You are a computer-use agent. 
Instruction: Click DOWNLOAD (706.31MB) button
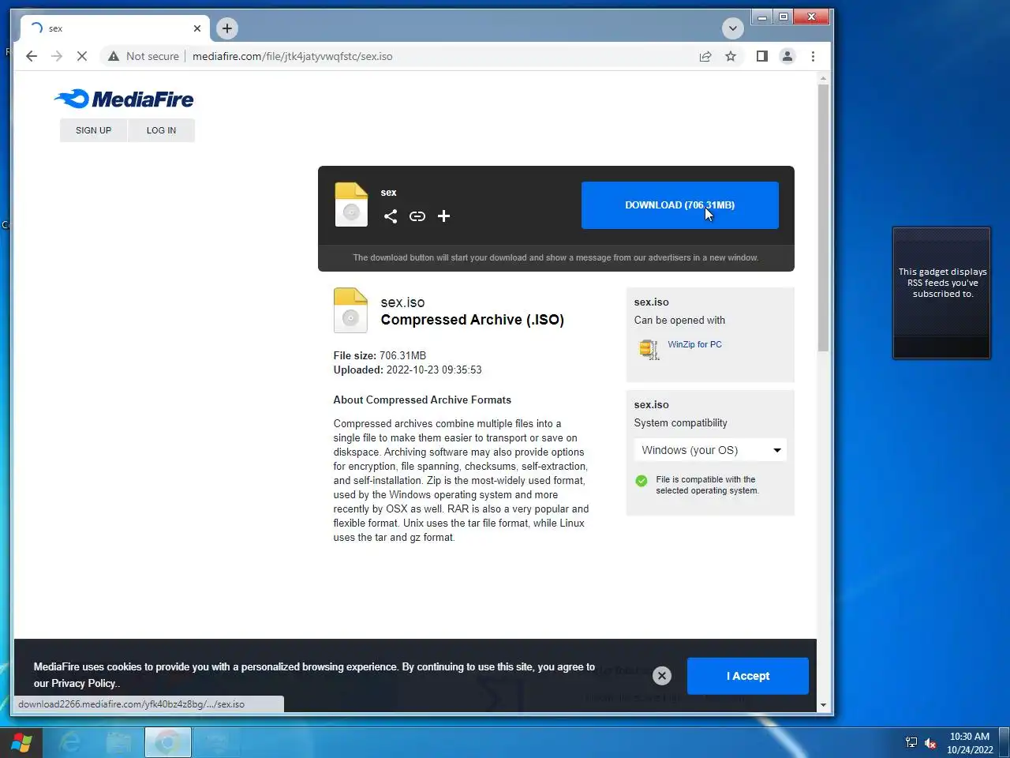coord(680,205)
